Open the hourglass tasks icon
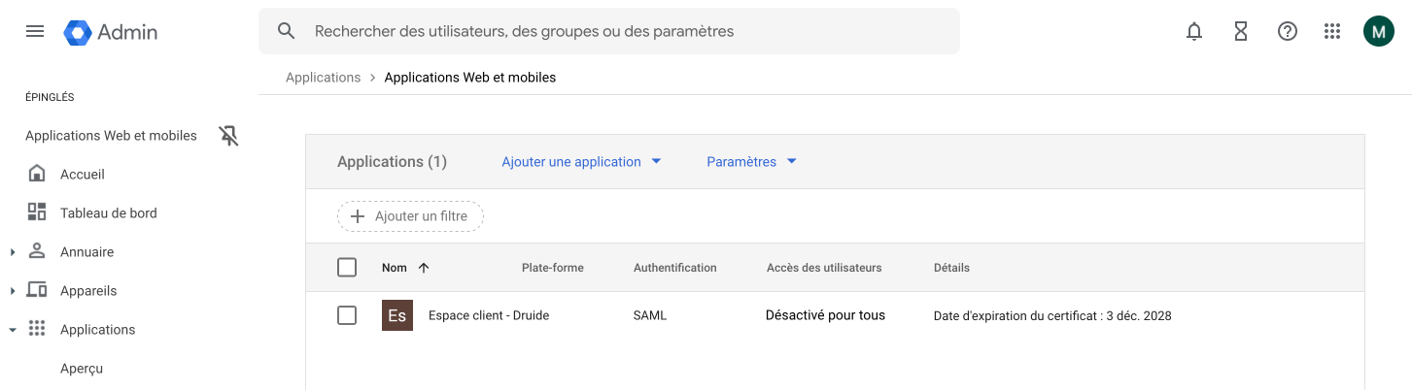Viewport: 1412px width, 390px height. click(x=1241, y=32)
